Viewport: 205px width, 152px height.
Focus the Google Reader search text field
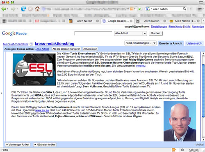tap(93, 34)
